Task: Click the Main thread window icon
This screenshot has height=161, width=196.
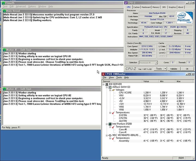Action: (4, 11)
